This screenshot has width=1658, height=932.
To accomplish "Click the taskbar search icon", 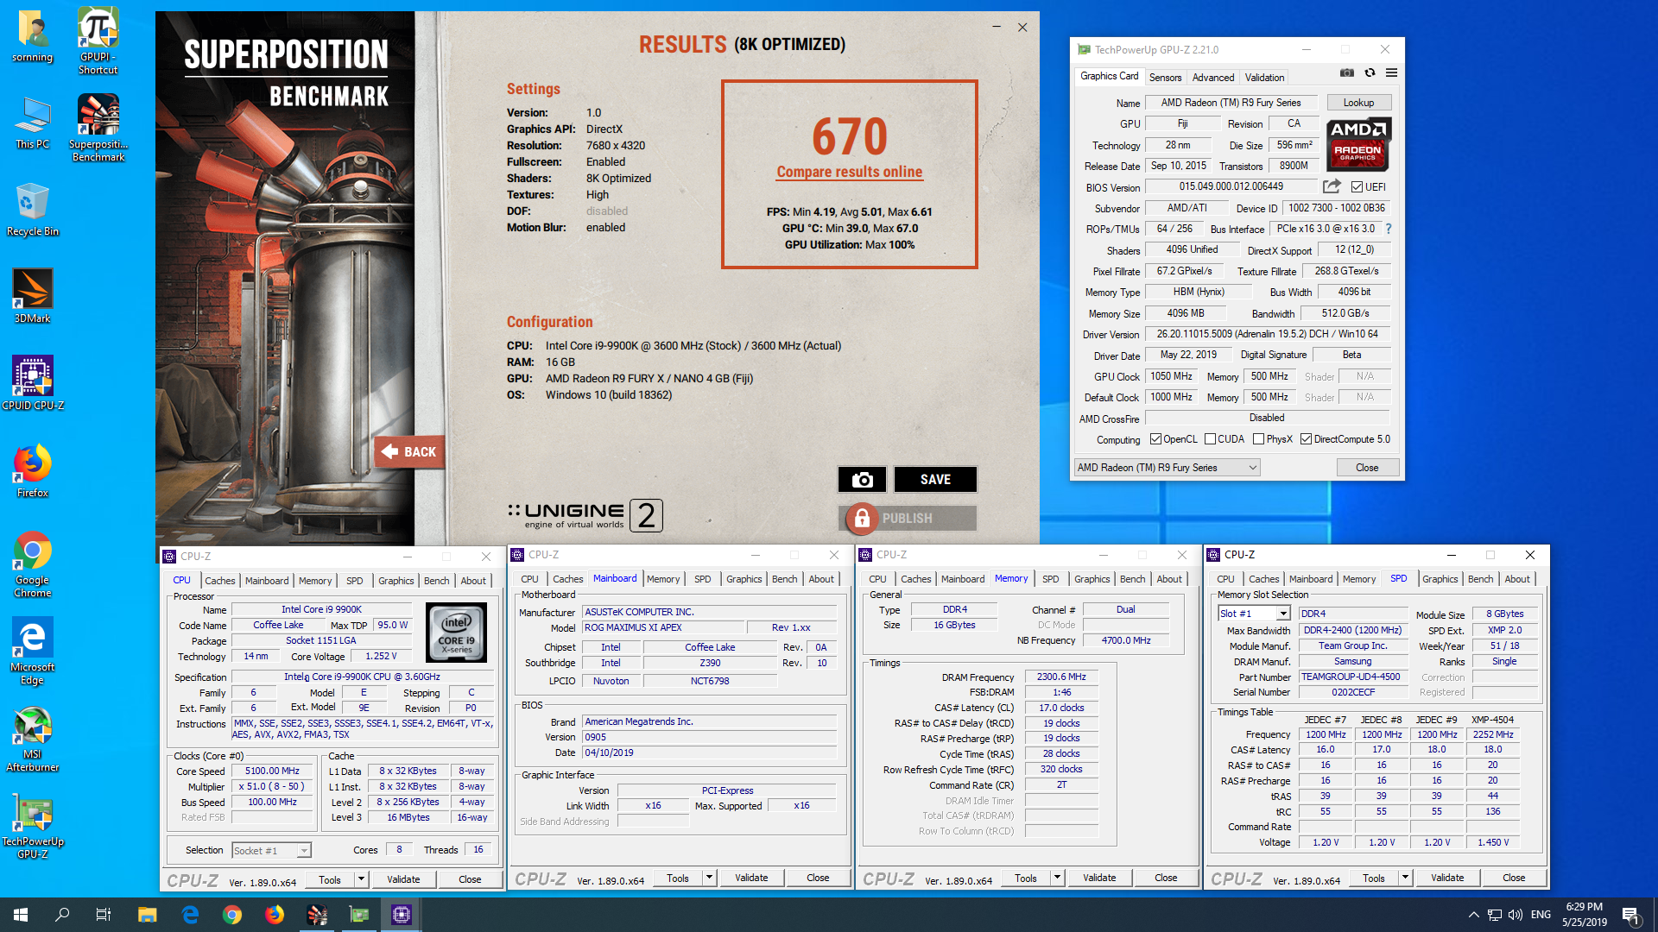I will [62, 915].
